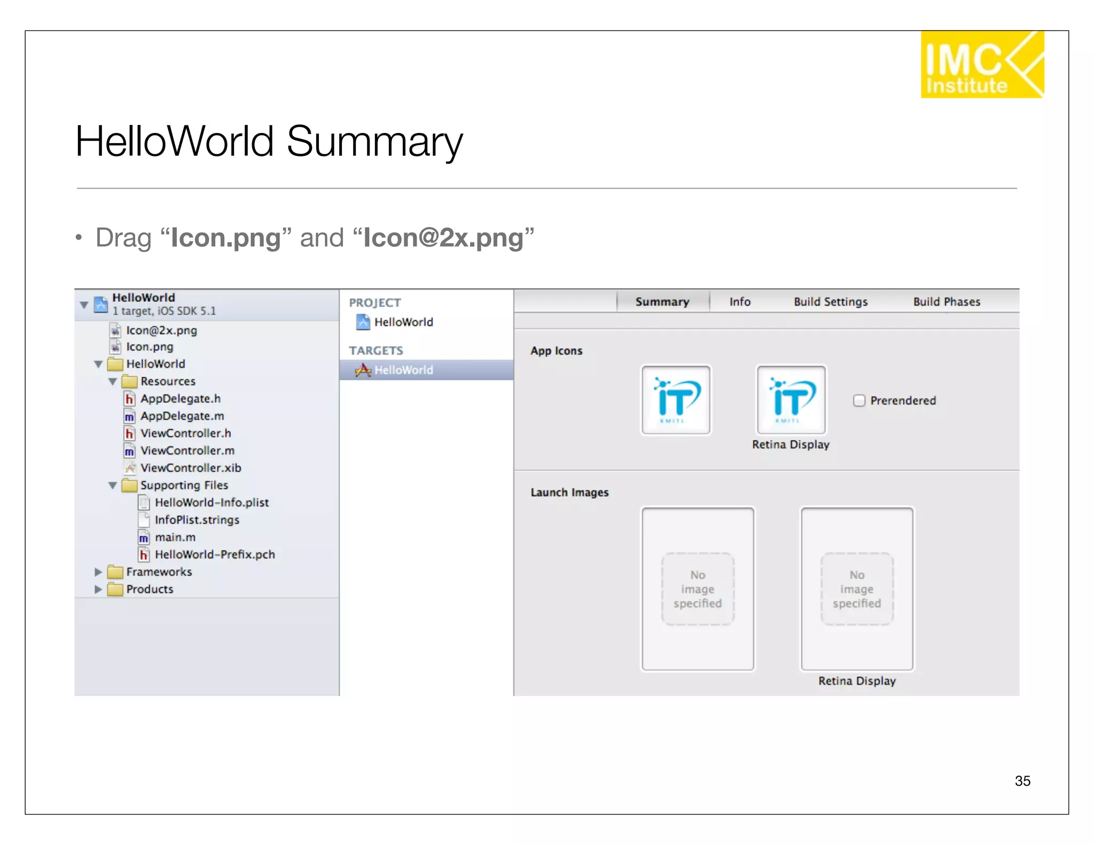Click the HelloWorld-Info.plist file icon
1094x845 pixels.
click(x=144, y=503)
